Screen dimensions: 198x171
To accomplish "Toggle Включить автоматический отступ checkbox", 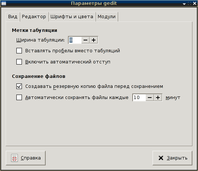I will tap(19, 62).
